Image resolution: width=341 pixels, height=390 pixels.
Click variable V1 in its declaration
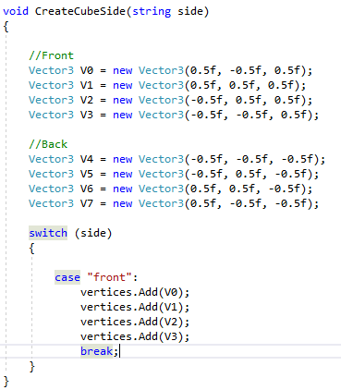[x=87, y=85]
